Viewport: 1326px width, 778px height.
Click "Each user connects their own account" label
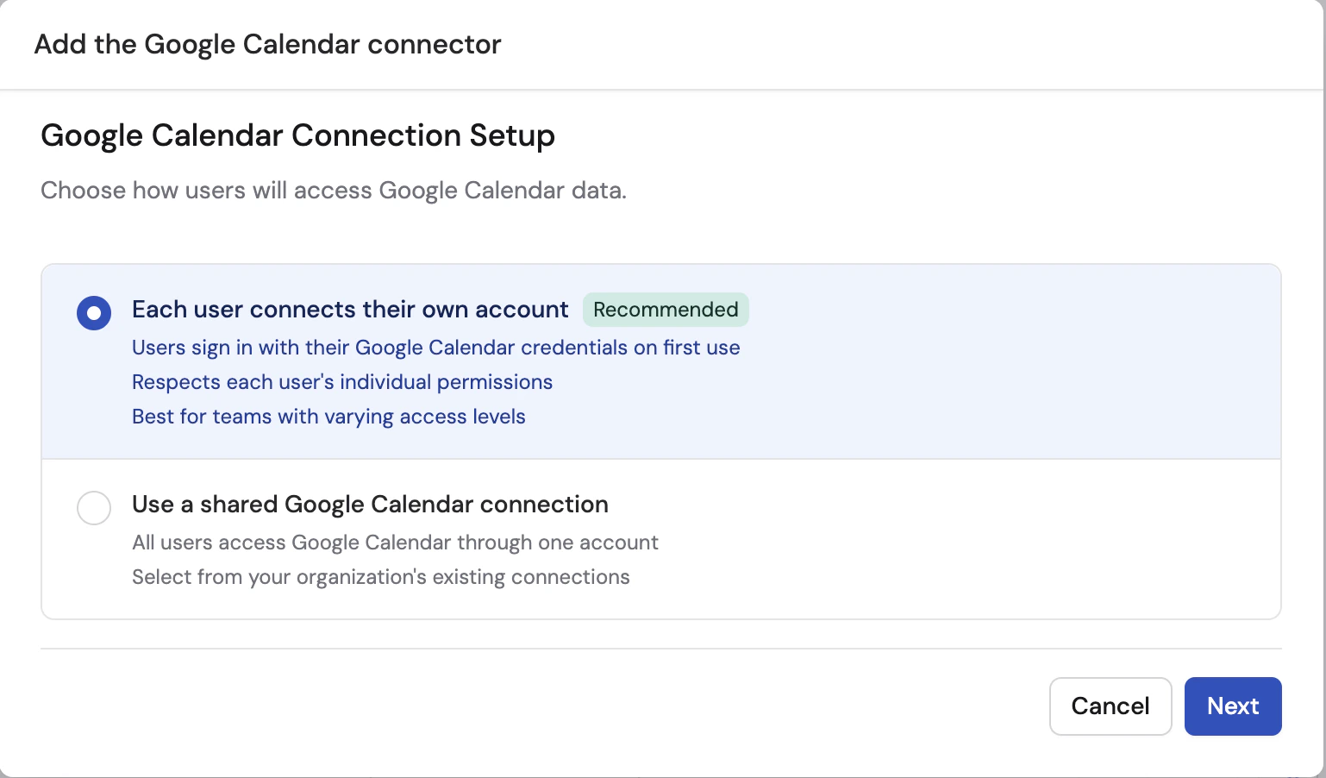(x=349, y=309)
